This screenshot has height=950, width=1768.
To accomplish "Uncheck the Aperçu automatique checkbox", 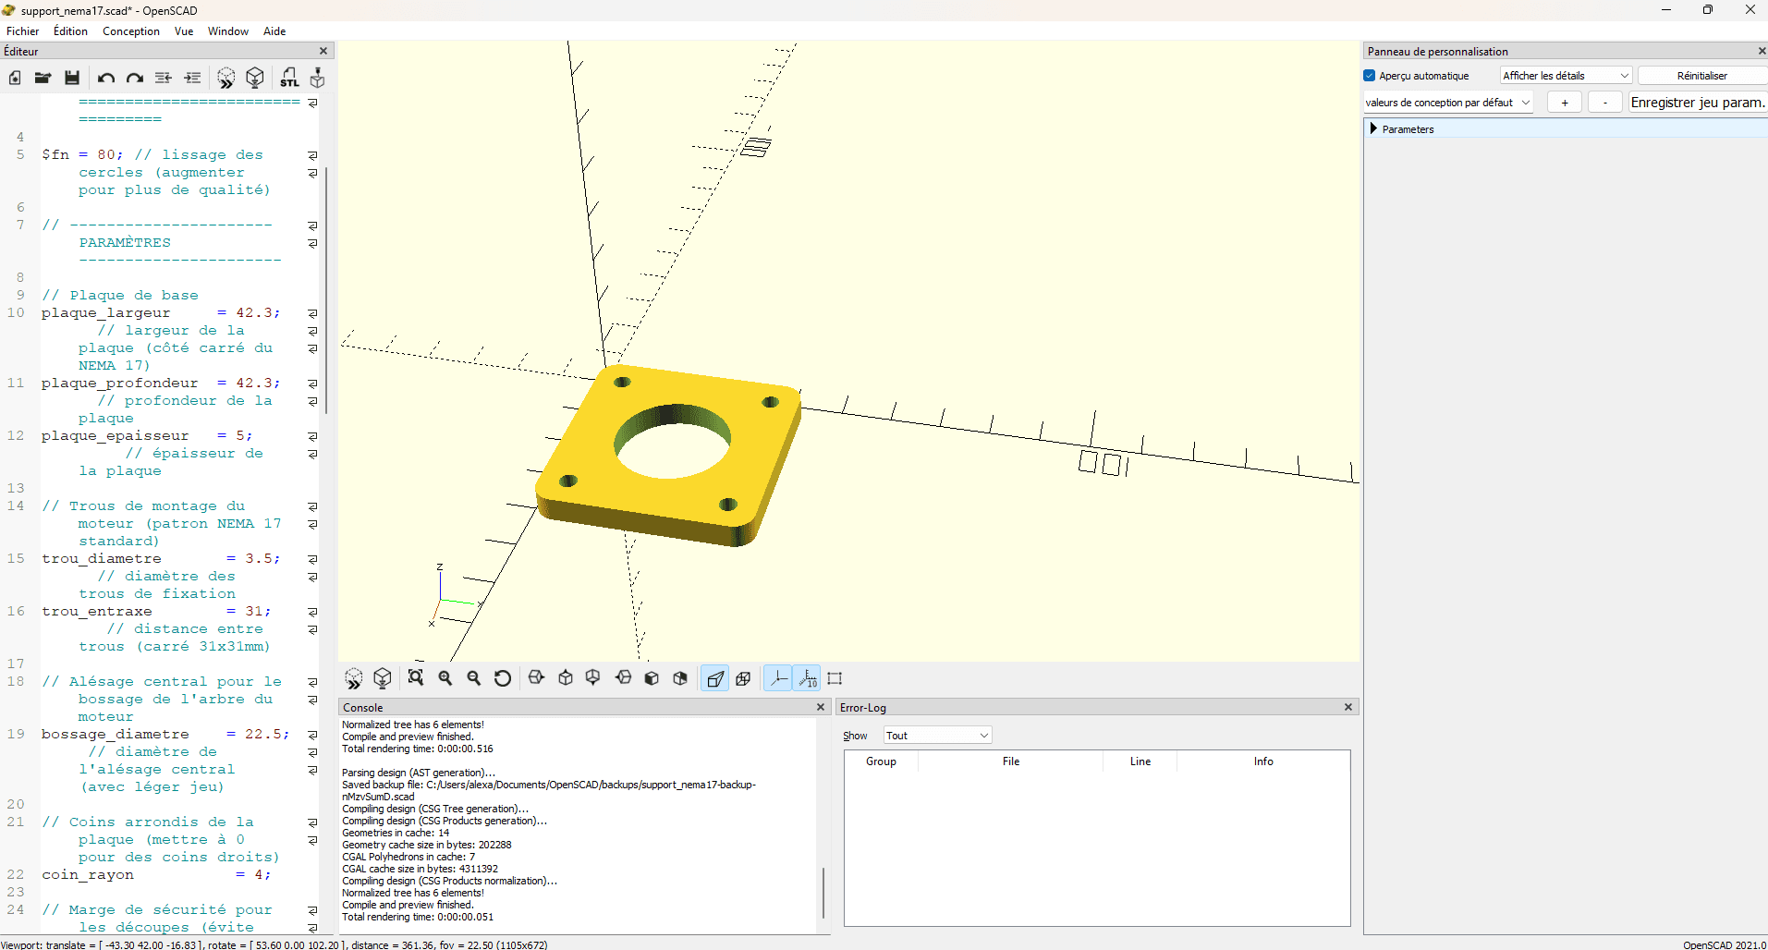I will 1370,76.
